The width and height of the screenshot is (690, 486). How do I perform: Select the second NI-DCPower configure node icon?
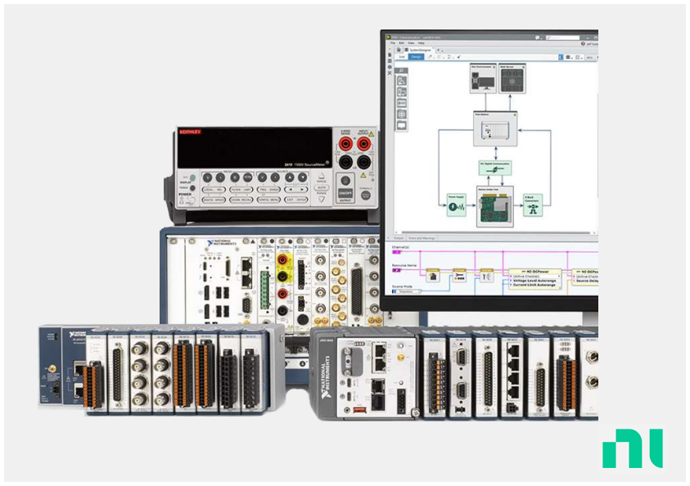tap(459, 276)
